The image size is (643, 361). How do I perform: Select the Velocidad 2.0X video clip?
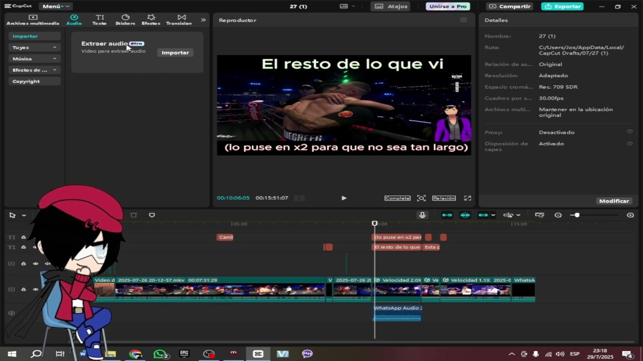[397, 289]
